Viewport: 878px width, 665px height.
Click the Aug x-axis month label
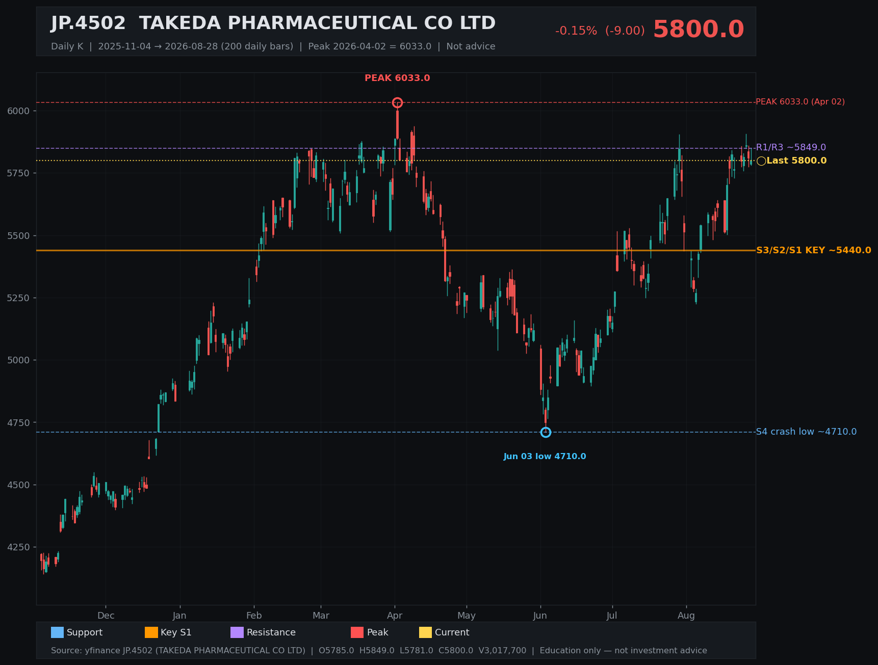coord(686,616)
